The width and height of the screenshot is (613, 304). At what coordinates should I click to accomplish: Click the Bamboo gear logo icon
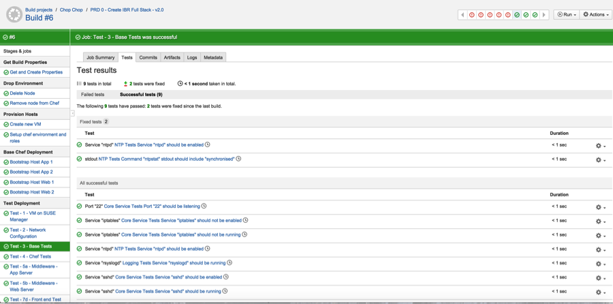pos(14,14)
